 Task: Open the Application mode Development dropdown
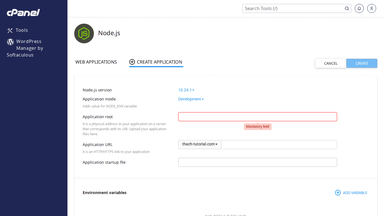[191, 99]
